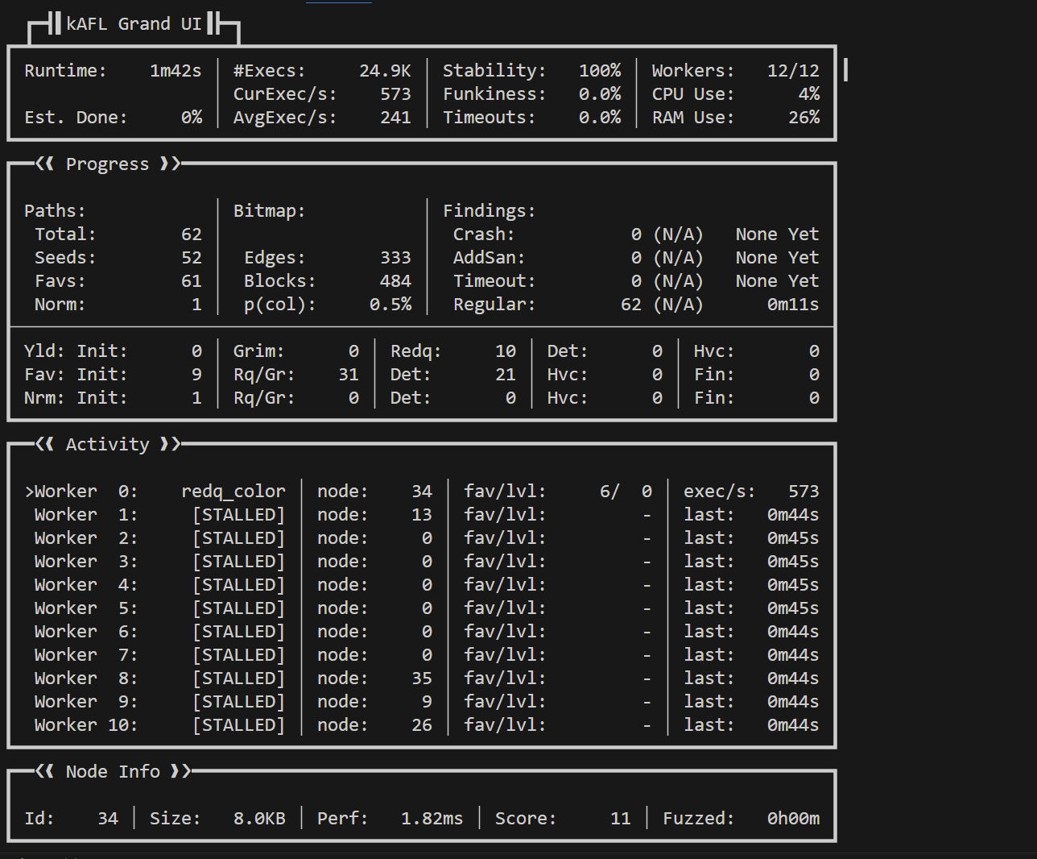Select the Edges count 333

(x=395, y=258)
